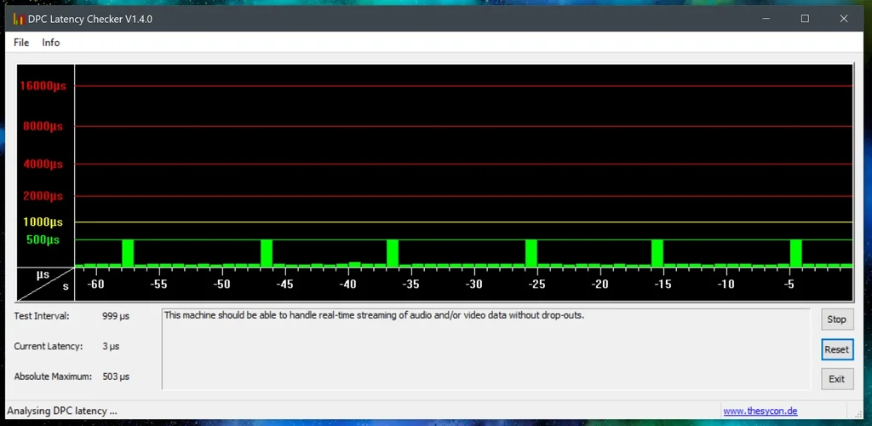The height and width of the screenshot is (426, 872).
Task: Click the Reset button
Action: click(x=836, y=349)
